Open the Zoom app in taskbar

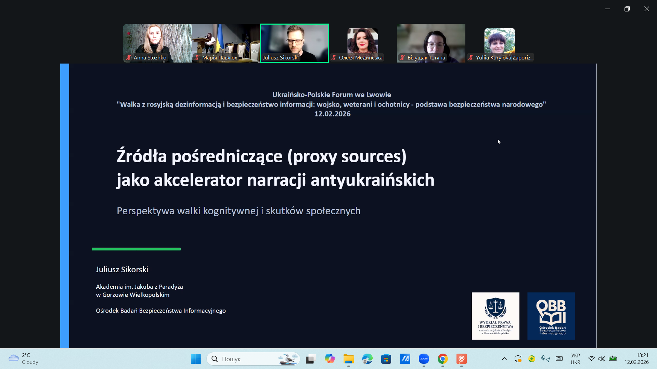[424, 359]
